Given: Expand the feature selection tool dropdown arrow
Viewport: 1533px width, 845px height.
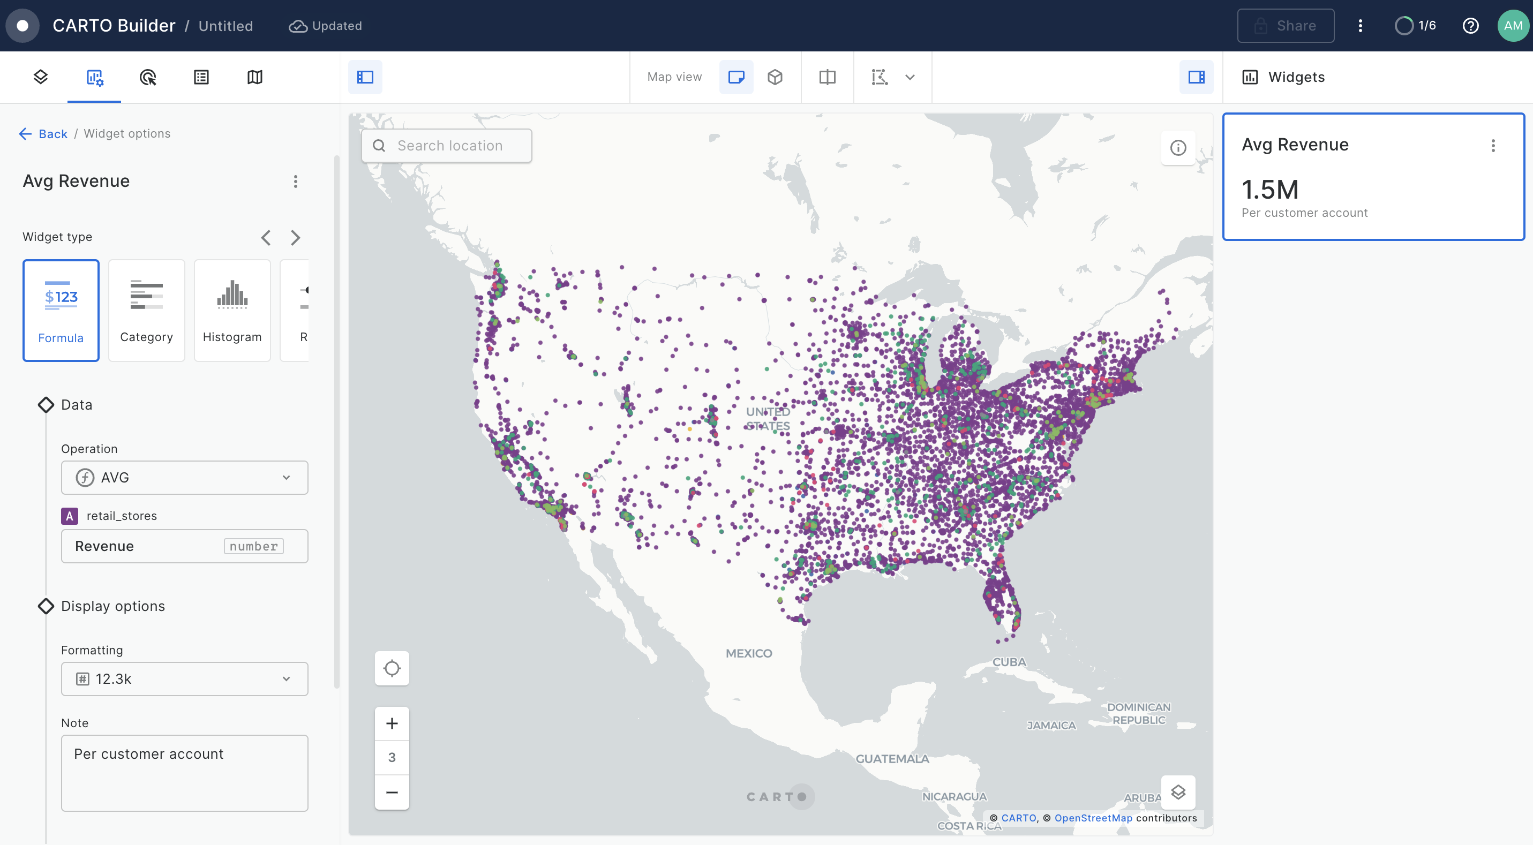Looking at the screenshot, I should (x=910, y=77).
